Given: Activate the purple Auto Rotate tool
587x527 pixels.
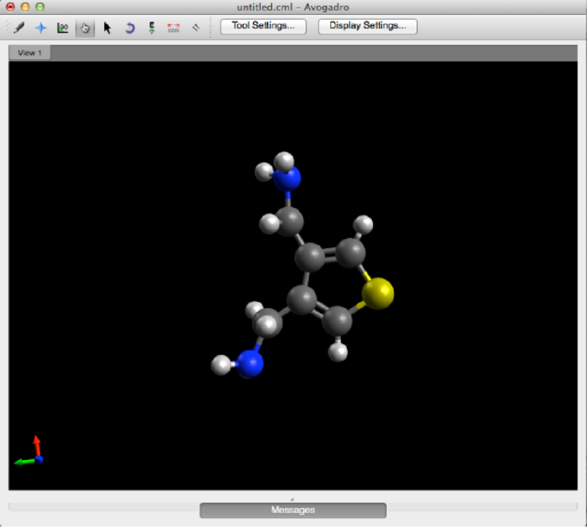Looking at the screenshot, I should click(130, 28).
